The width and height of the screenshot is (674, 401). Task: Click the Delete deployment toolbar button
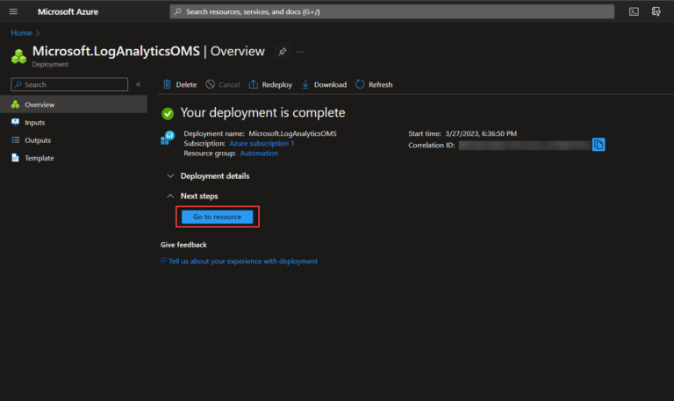click(180, 84)
